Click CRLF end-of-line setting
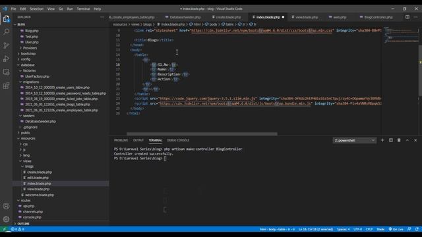Screen dimensions: 422x237 pyautogui.click(x=369, y=229)
